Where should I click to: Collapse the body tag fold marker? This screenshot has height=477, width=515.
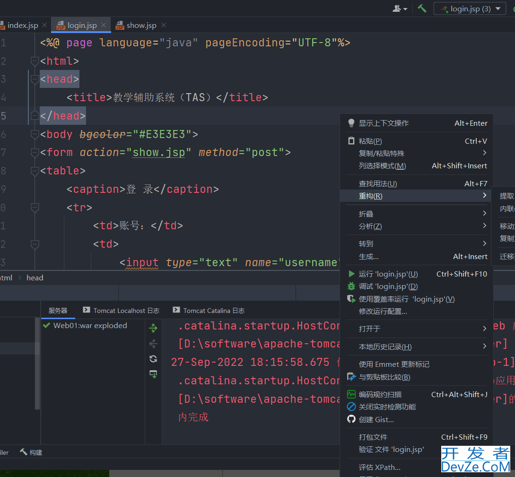pyautogui.click(x=35, y=134)
